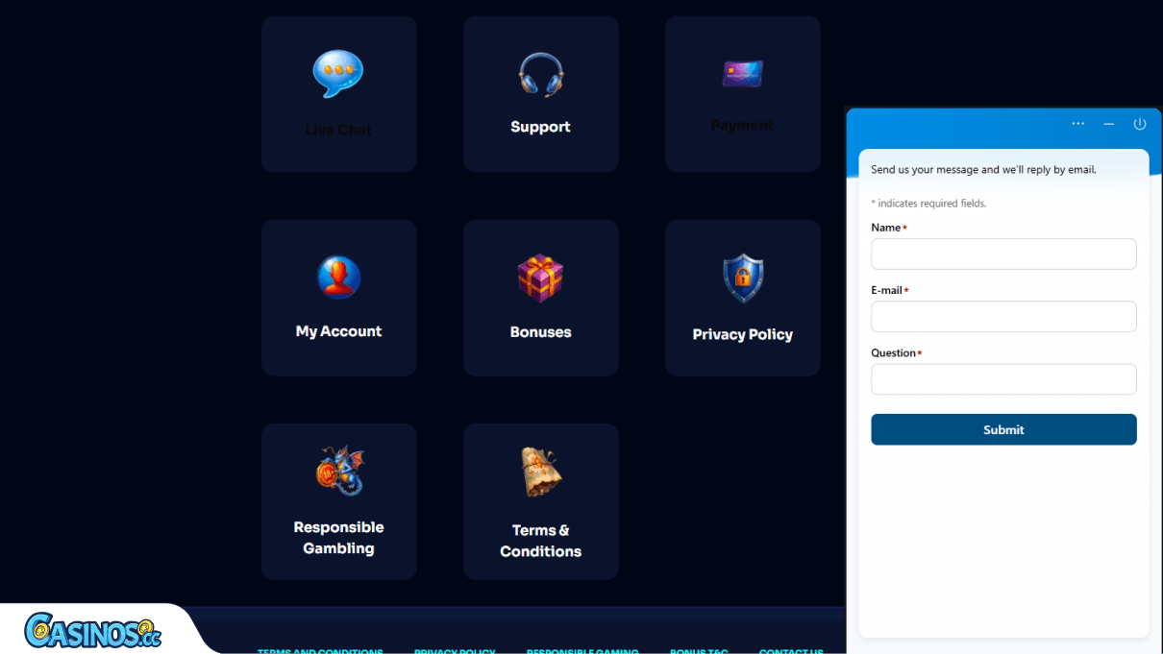Minimize the chat widget
The height and width of the screenshot is (654, 1163).
[x=1108, y=123]
